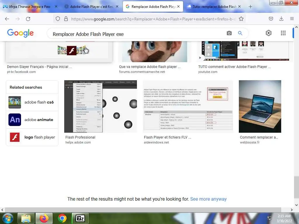Screen dimensions: 299x224
Task: Open the Google apps grid
Action: [x=283, y=33]
